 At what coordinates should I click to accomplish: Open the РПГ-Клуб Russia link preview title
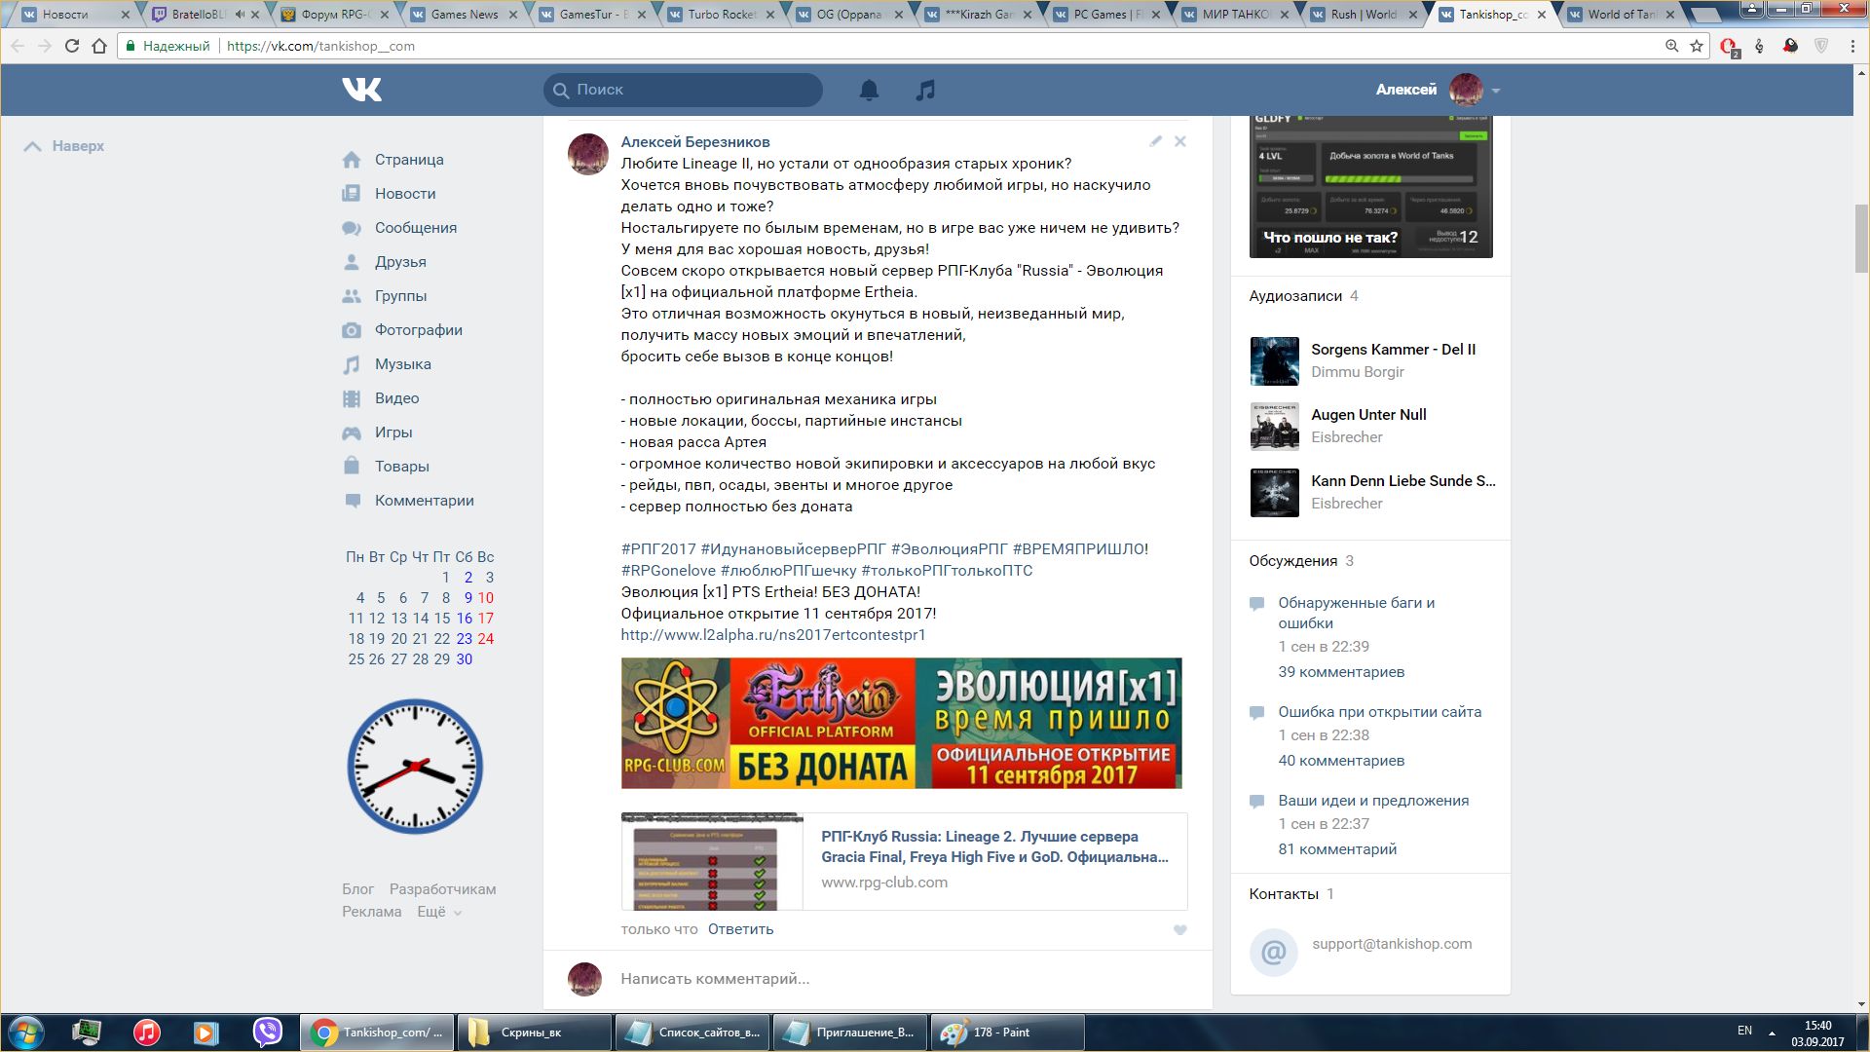(994, 846)
